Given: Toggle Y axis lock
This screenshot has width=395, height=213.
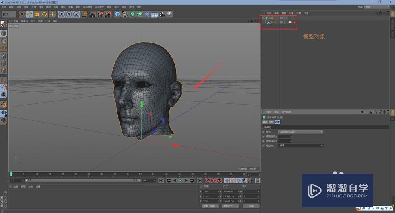Looking at the screenshot, I should [x=69, y=14].
